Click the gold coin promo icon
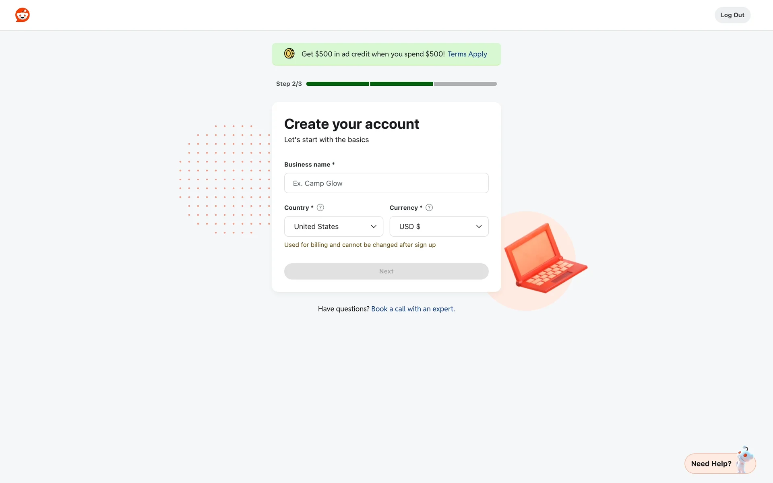The width and height of the screenshot is (773, 483). (289, 54)
